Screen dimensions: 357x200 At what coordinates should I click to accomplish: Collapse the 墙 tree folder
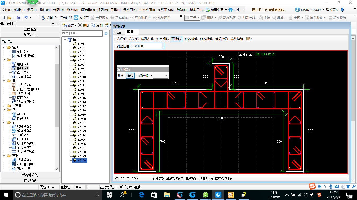pyautogui.click(x=4, y=81)
